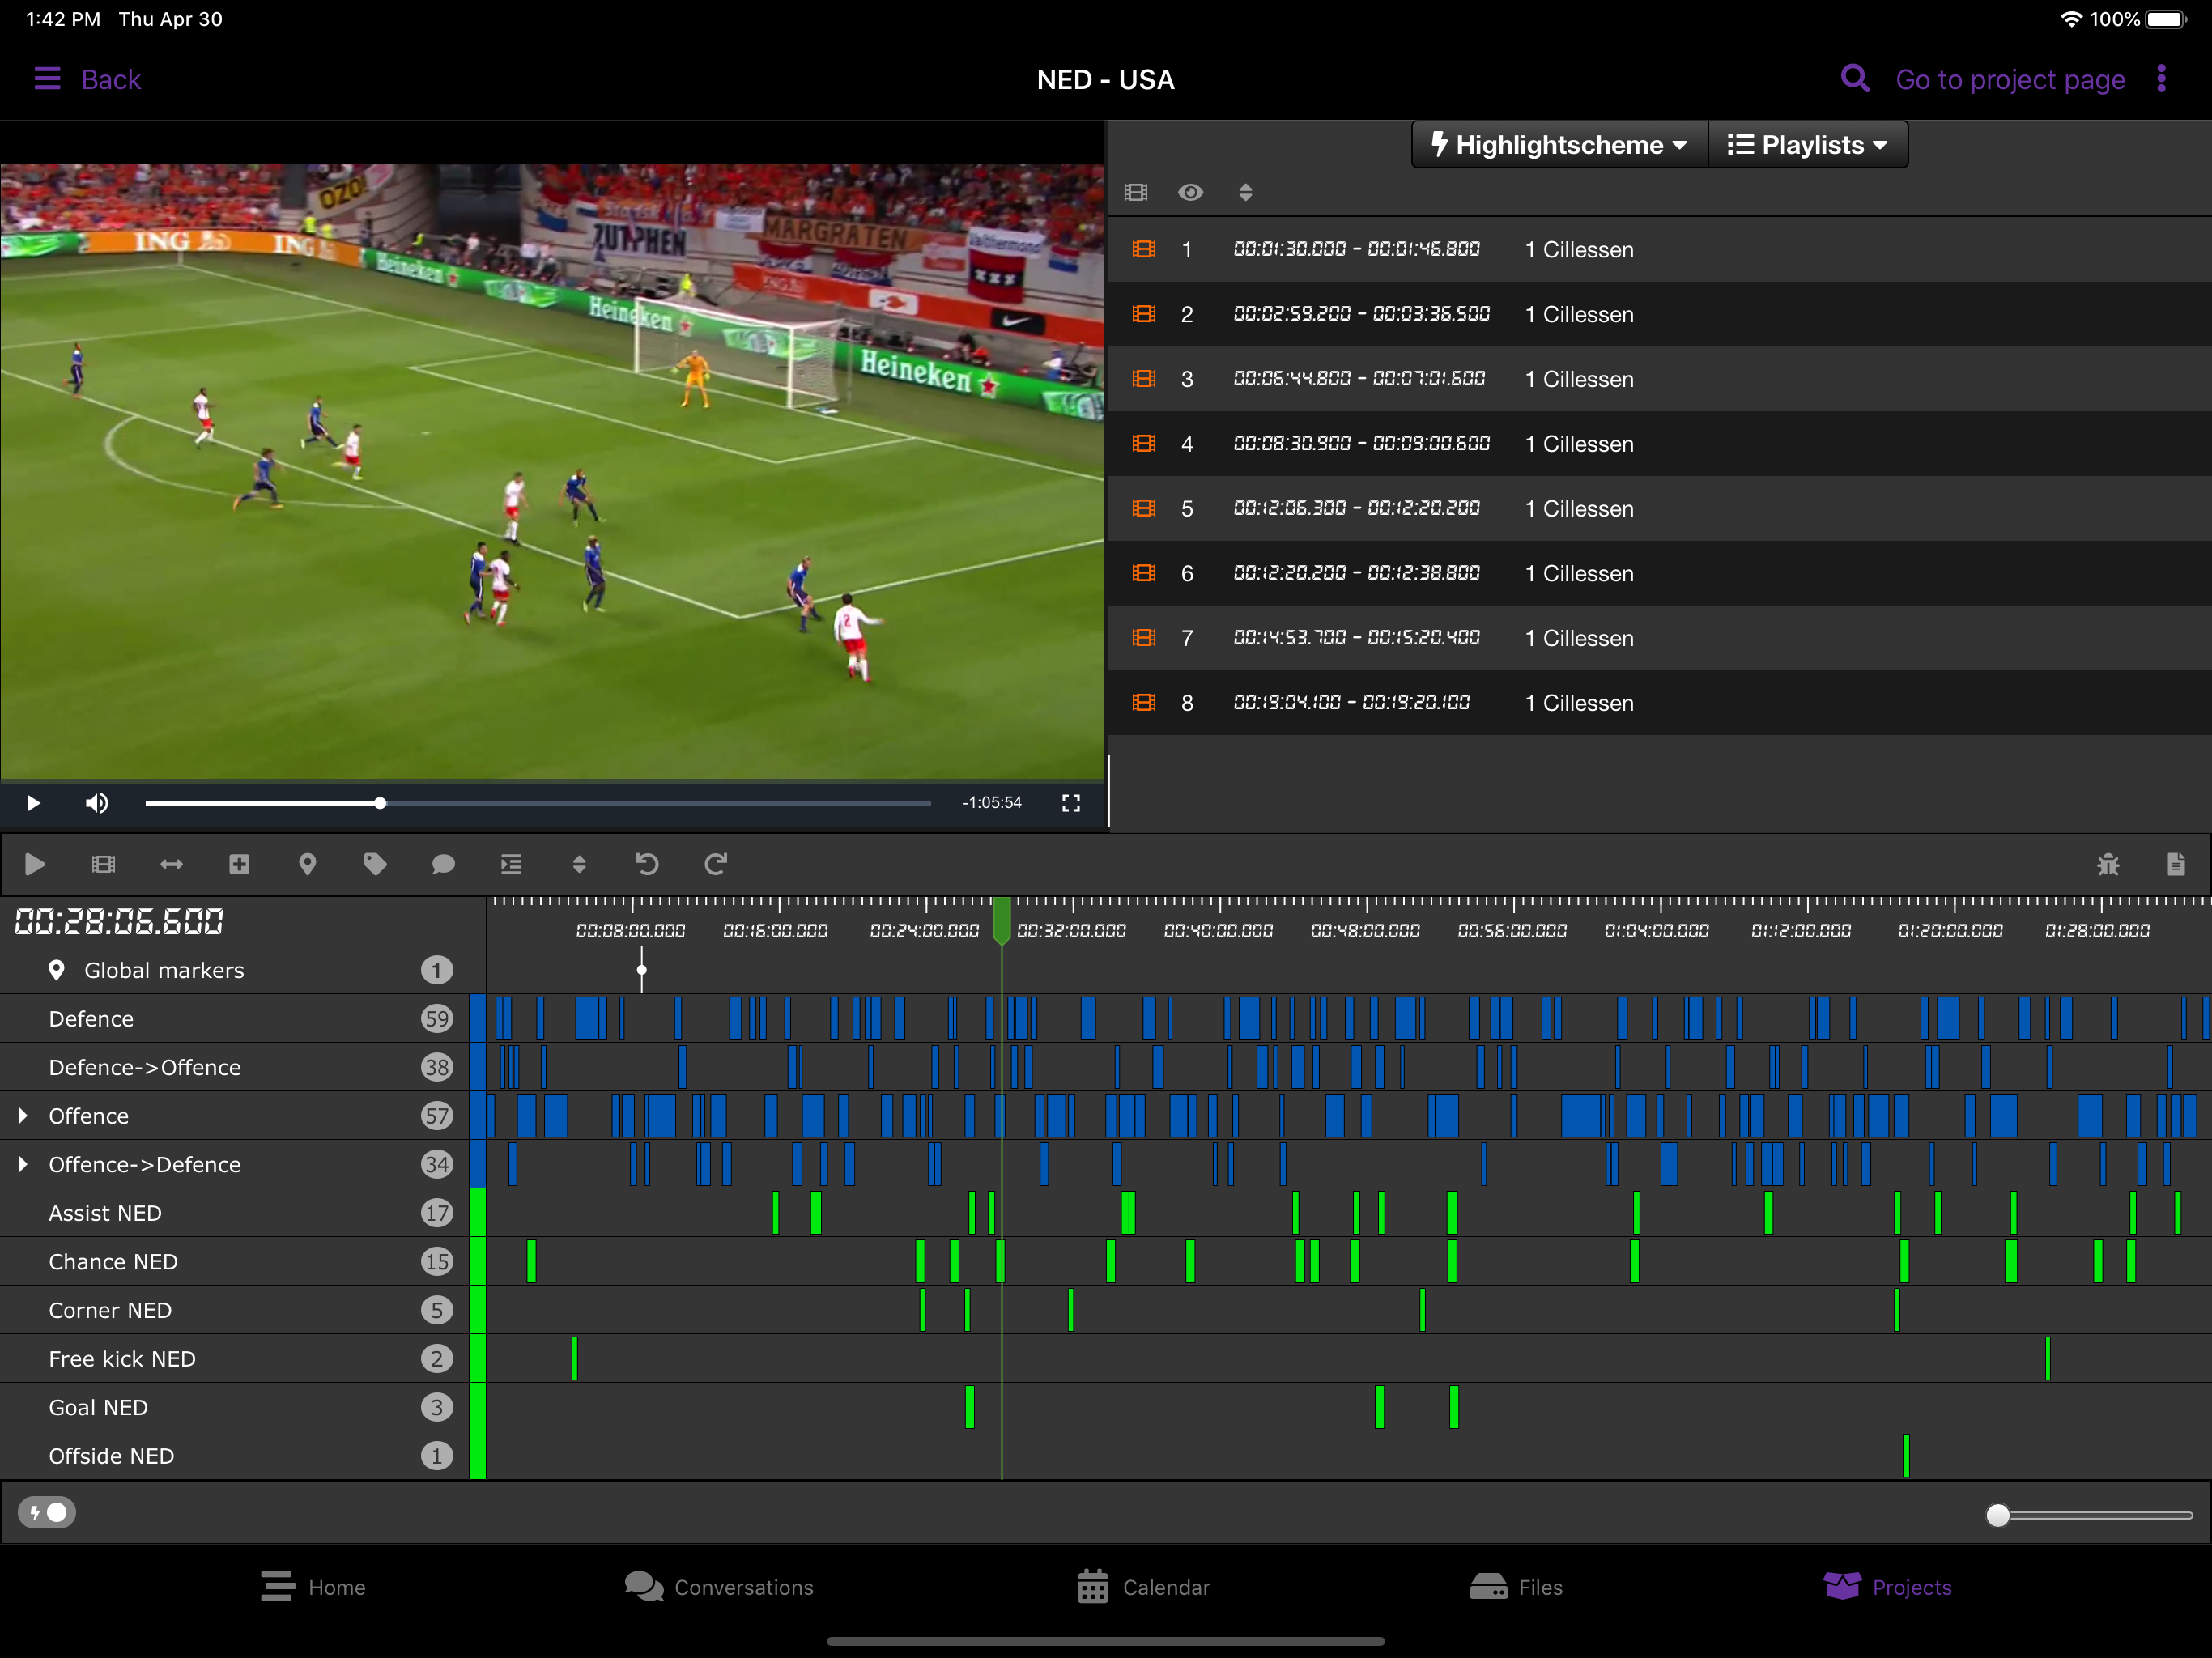Add a comment with the speech bubble tool

(x=443, y=864)
